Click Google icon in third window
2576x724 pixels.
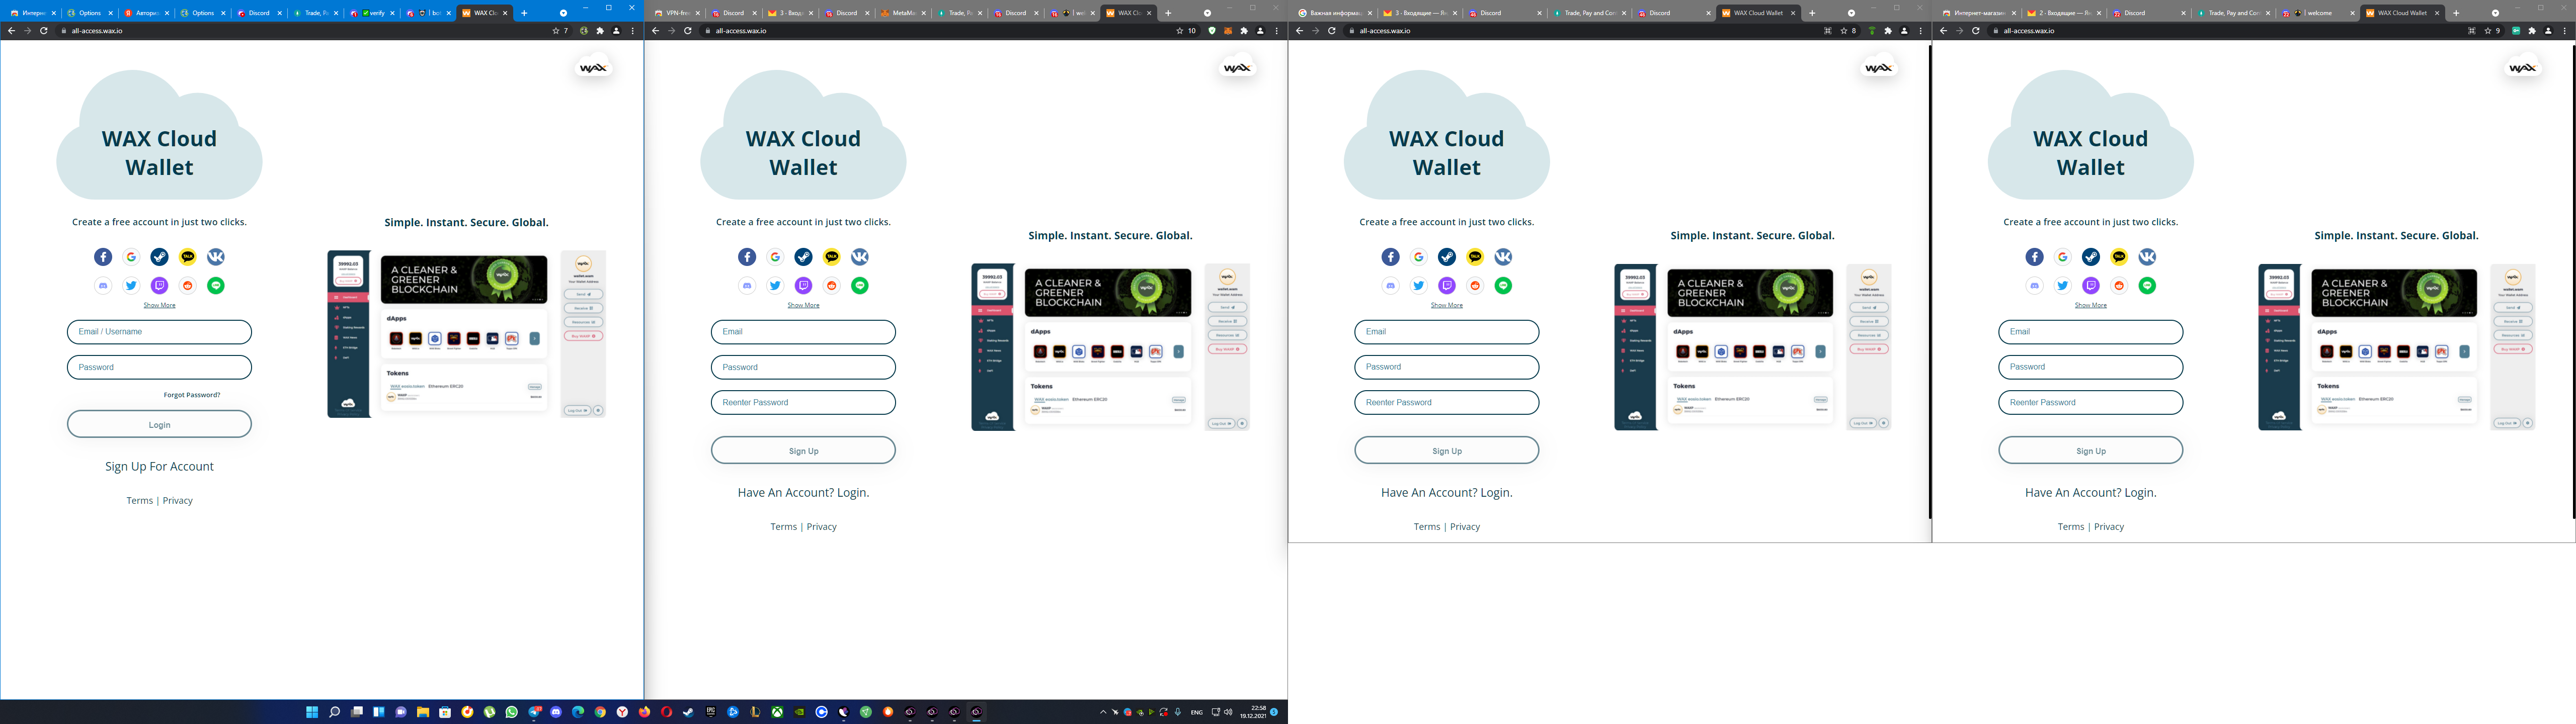point(1418,257)
